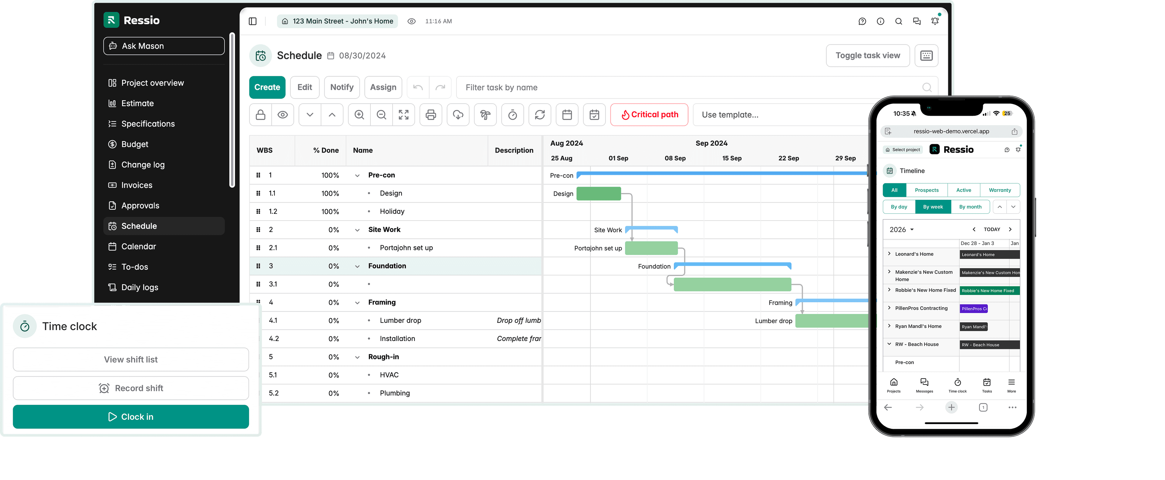Click the Clock in button
The width and height of the screenshot is (1165, 480).
click(131, 417)
